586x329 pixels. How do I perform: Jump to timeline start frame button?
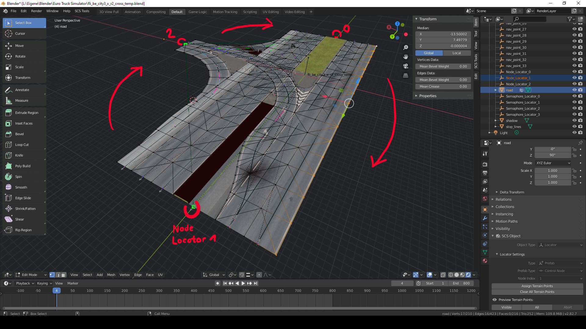coord(225,283)
